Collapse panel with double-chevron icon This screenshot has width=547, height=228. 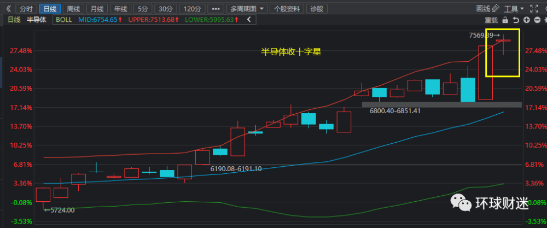9,8
